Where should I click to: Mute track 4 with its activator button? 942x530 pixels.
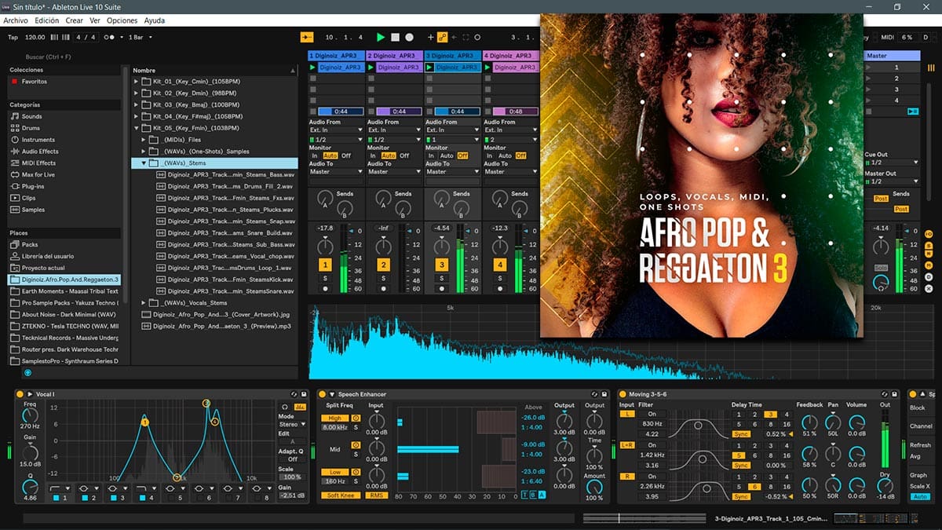point(499,265)
